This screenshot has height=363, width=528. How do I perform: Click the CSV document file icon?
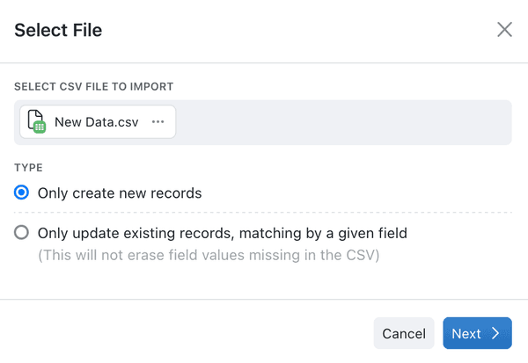tap(36, 121)
